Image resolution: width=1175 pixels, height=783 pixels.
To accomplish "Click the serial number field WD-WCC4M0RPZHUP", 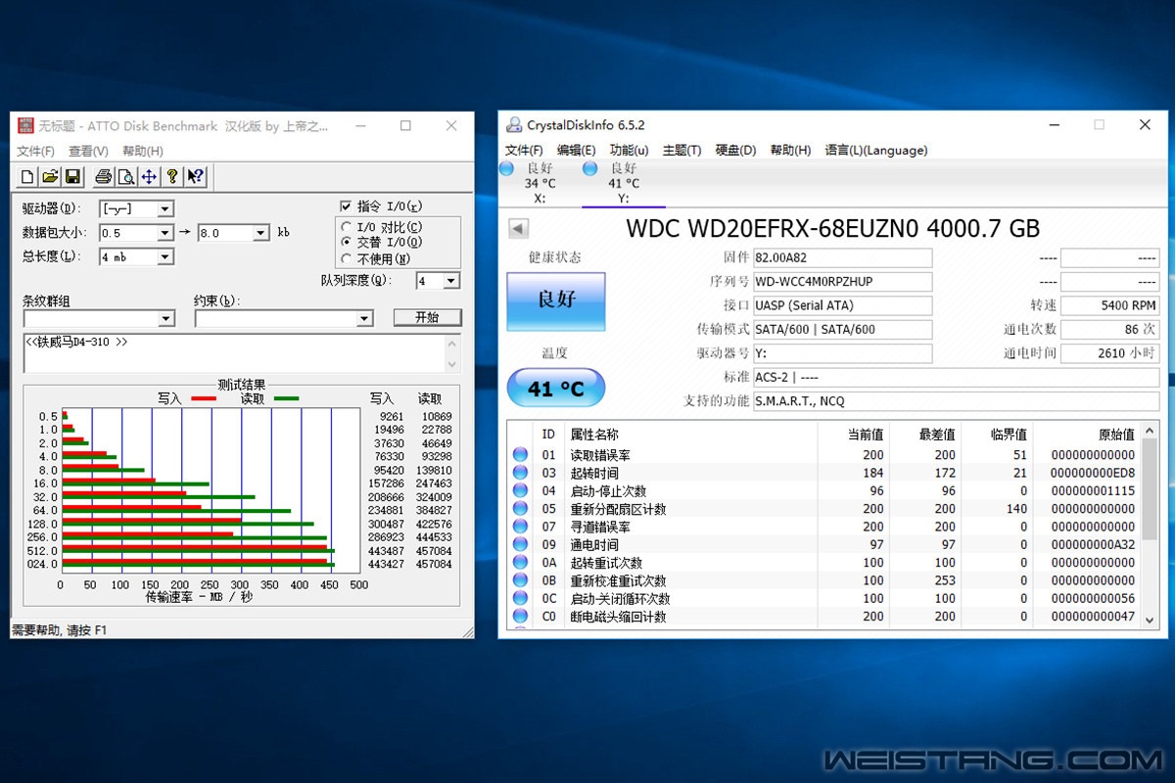I will 842,281.
